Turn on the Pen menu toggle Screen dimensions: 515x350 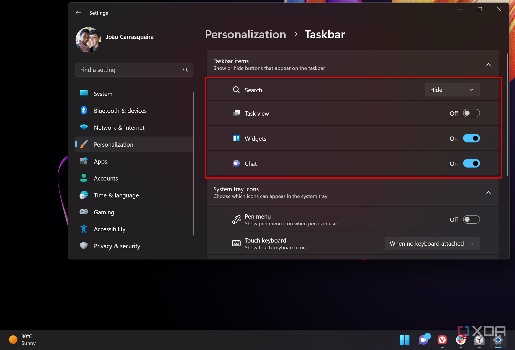tap(471, 219)
